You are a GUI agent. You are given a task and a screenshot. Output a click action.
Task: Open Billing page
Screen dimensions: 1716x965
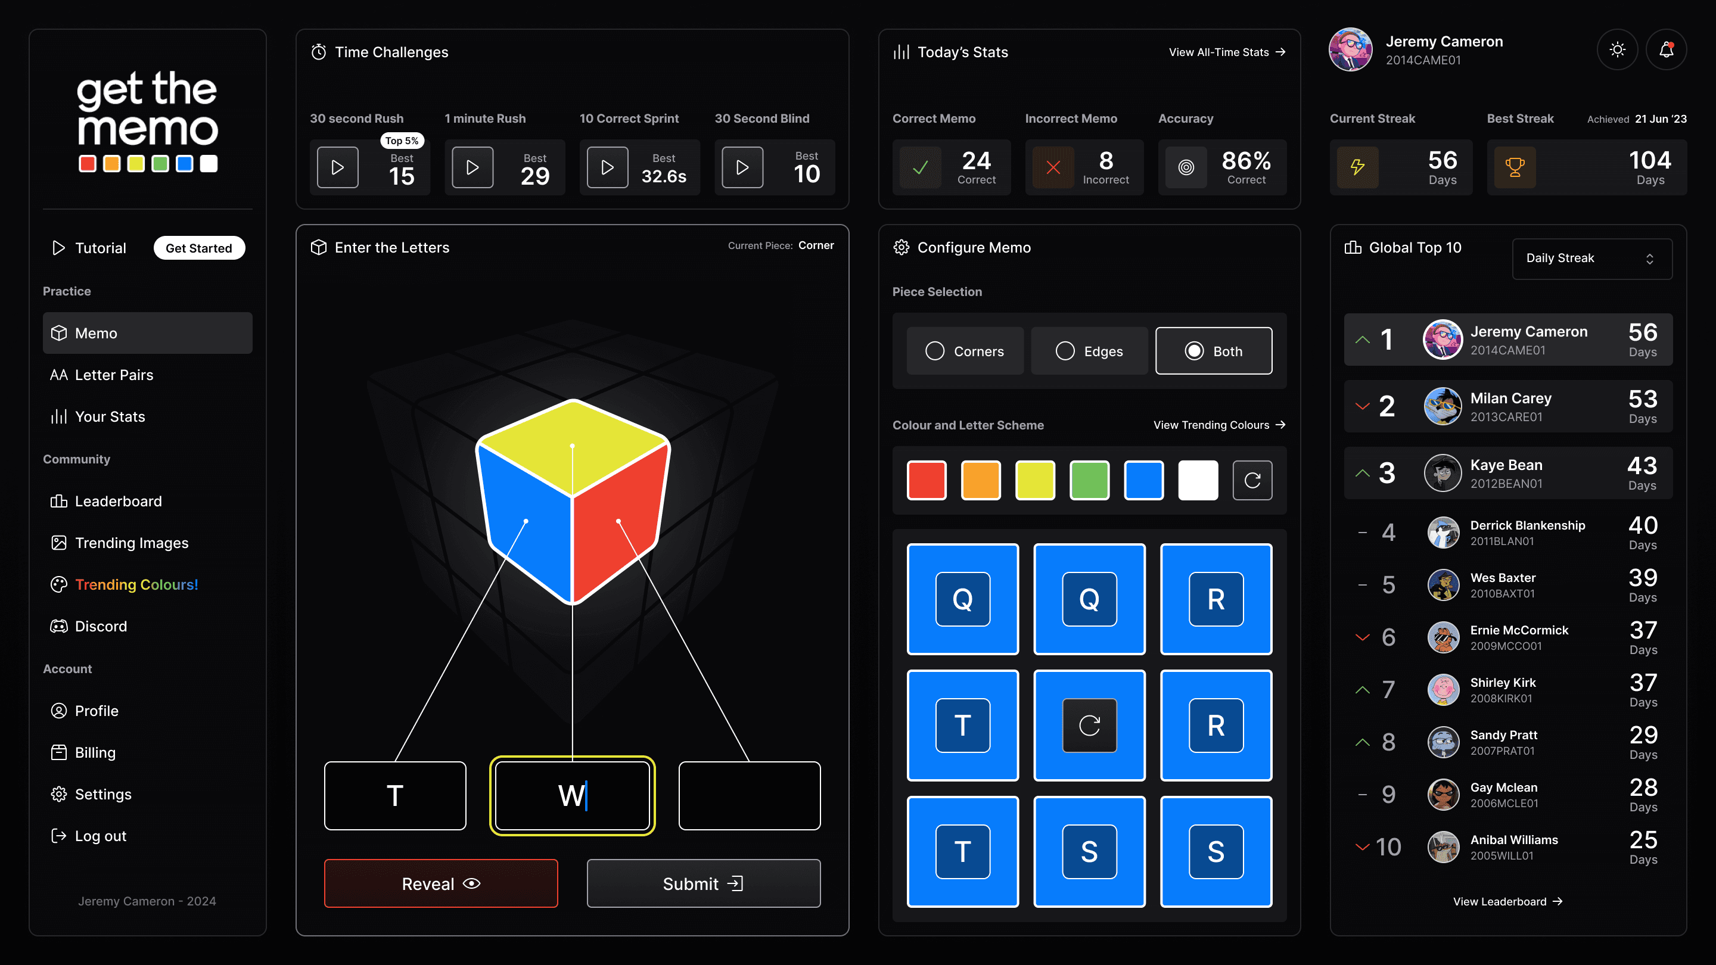(x=147, y=752)
